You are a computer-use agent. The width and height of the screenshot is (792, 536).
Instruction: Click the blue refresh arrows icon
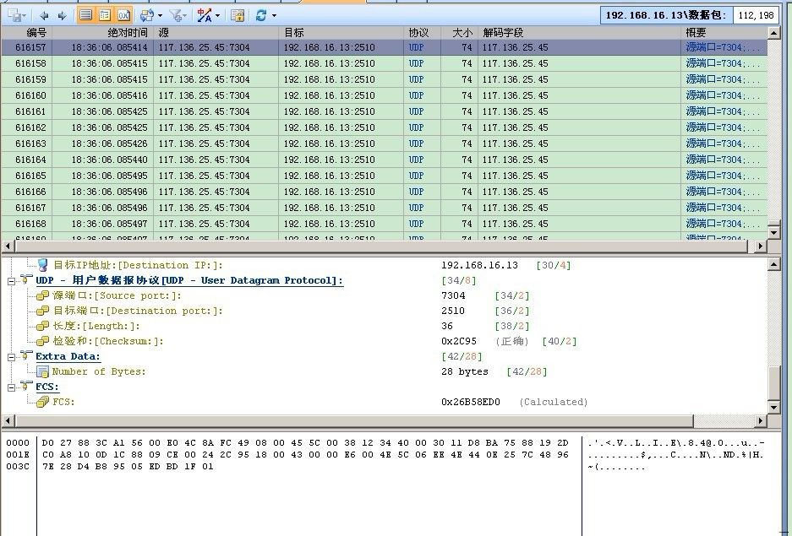pyautogui.click(x=261, y=15)
